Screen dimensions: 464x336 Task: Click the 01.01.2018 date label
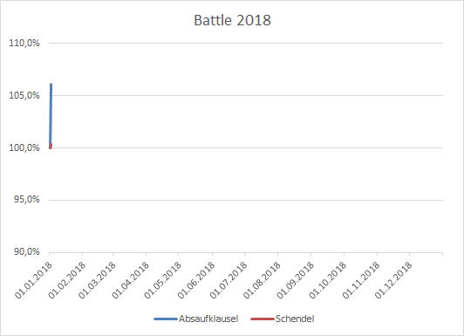pyautogui.click(x=33, y=280)
